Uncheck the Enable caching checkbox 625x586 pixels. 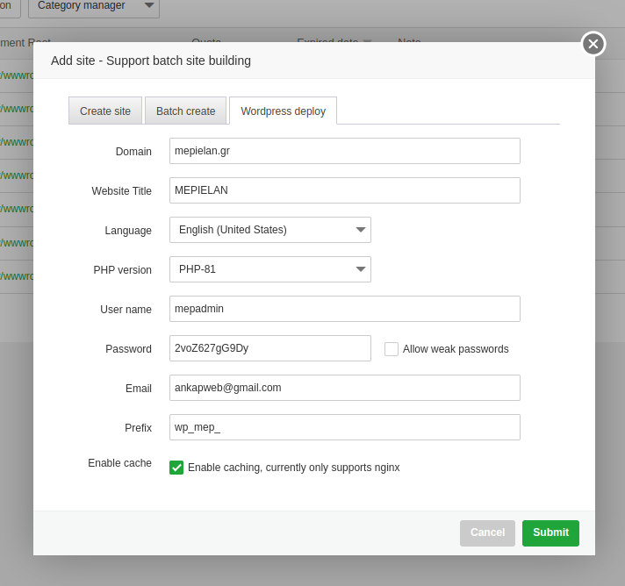176,468
